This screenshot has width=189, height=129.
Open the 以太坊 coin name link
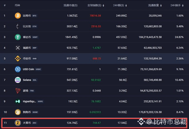[27, 26]
